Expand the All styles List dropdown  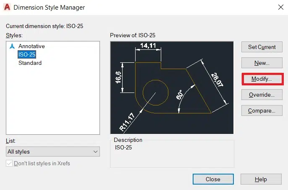click(53, 151)
